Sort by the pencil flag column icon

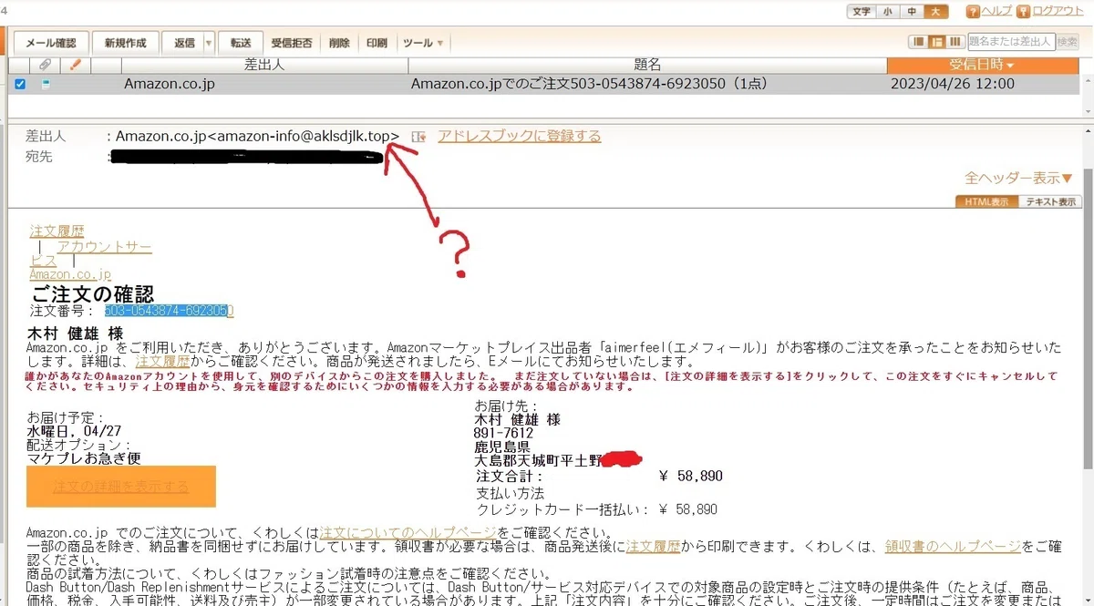click(x=76, y=65)
